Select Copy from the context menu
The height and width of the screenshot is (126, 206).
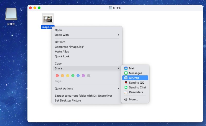click(87, 64)
